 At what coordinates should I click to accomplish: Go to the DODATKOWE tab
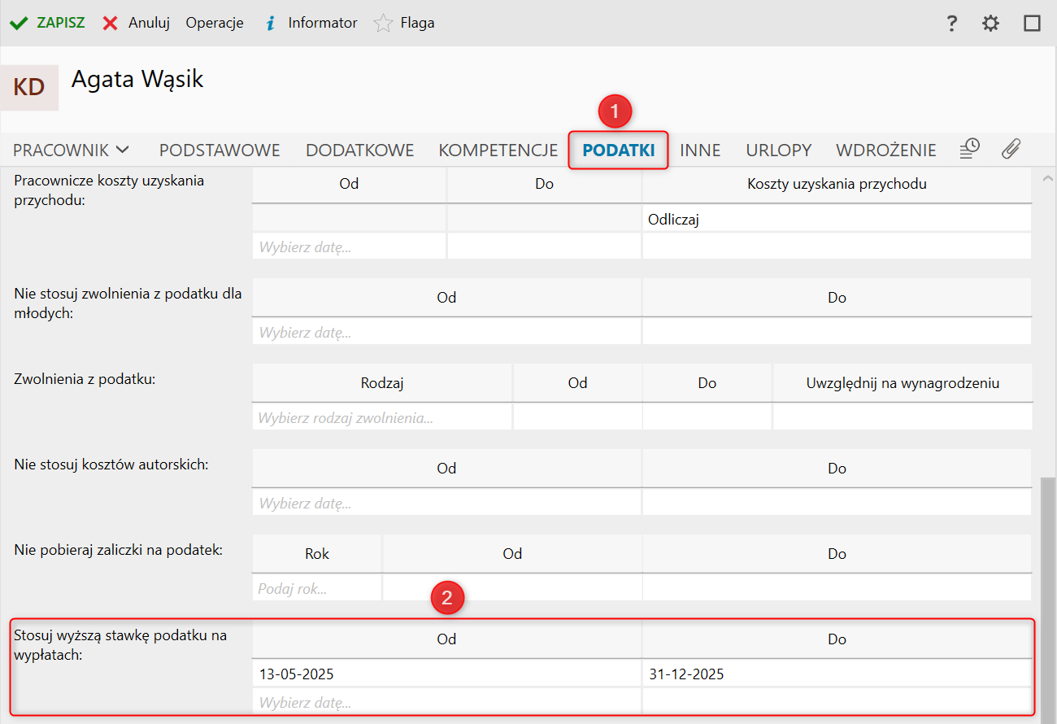(x=360, y=150)
